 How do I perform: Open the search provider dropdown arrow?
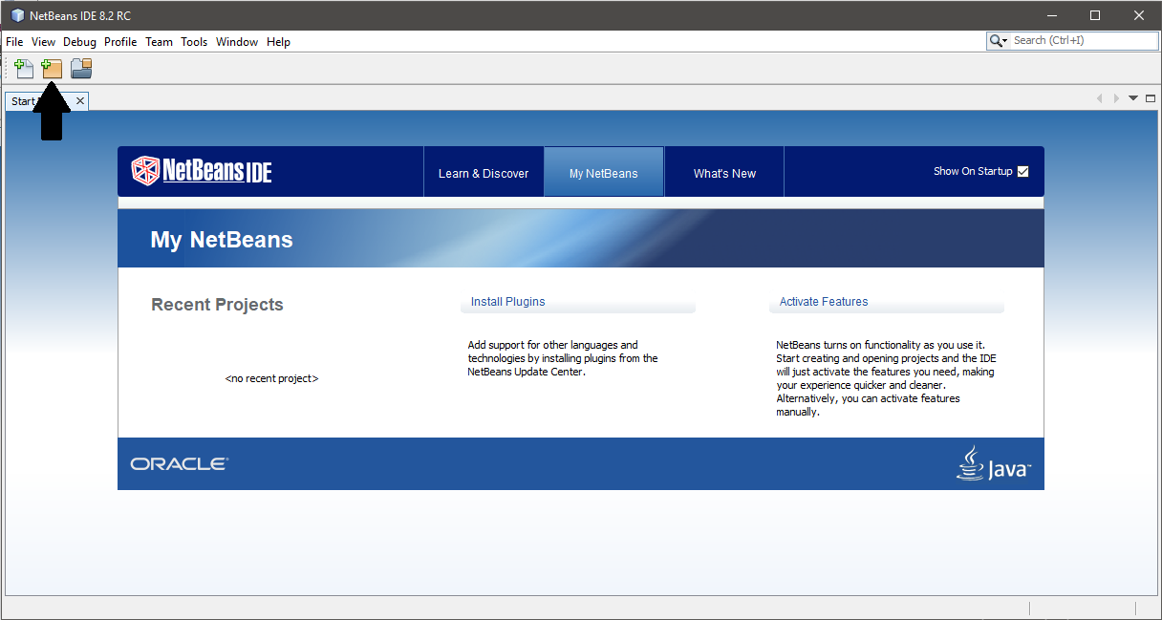coord(1005,40)
